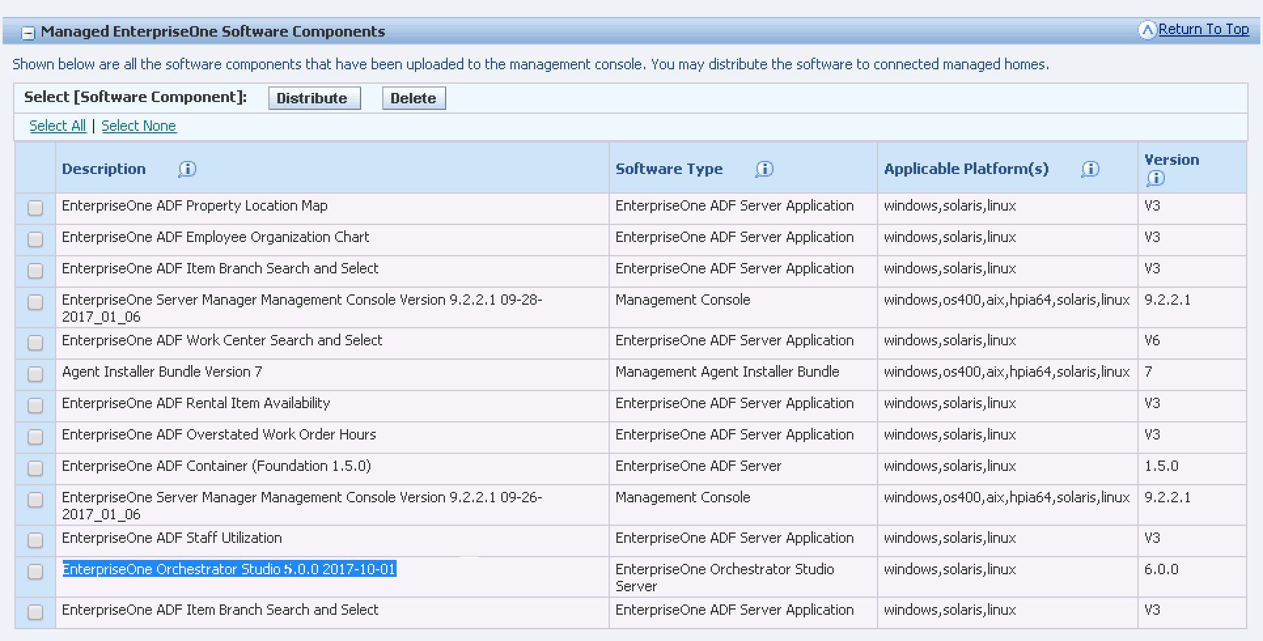This screenshot has height=641, width=1263.
Task: Click the Applicable Platform(s) info icon
Action: pyautogui.click(x=1090, y=169)
